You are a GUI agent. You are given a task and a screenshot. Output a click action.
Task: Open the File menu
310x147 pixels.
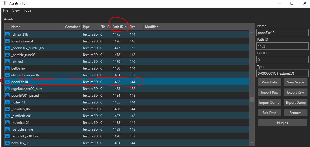pos(6,10)
